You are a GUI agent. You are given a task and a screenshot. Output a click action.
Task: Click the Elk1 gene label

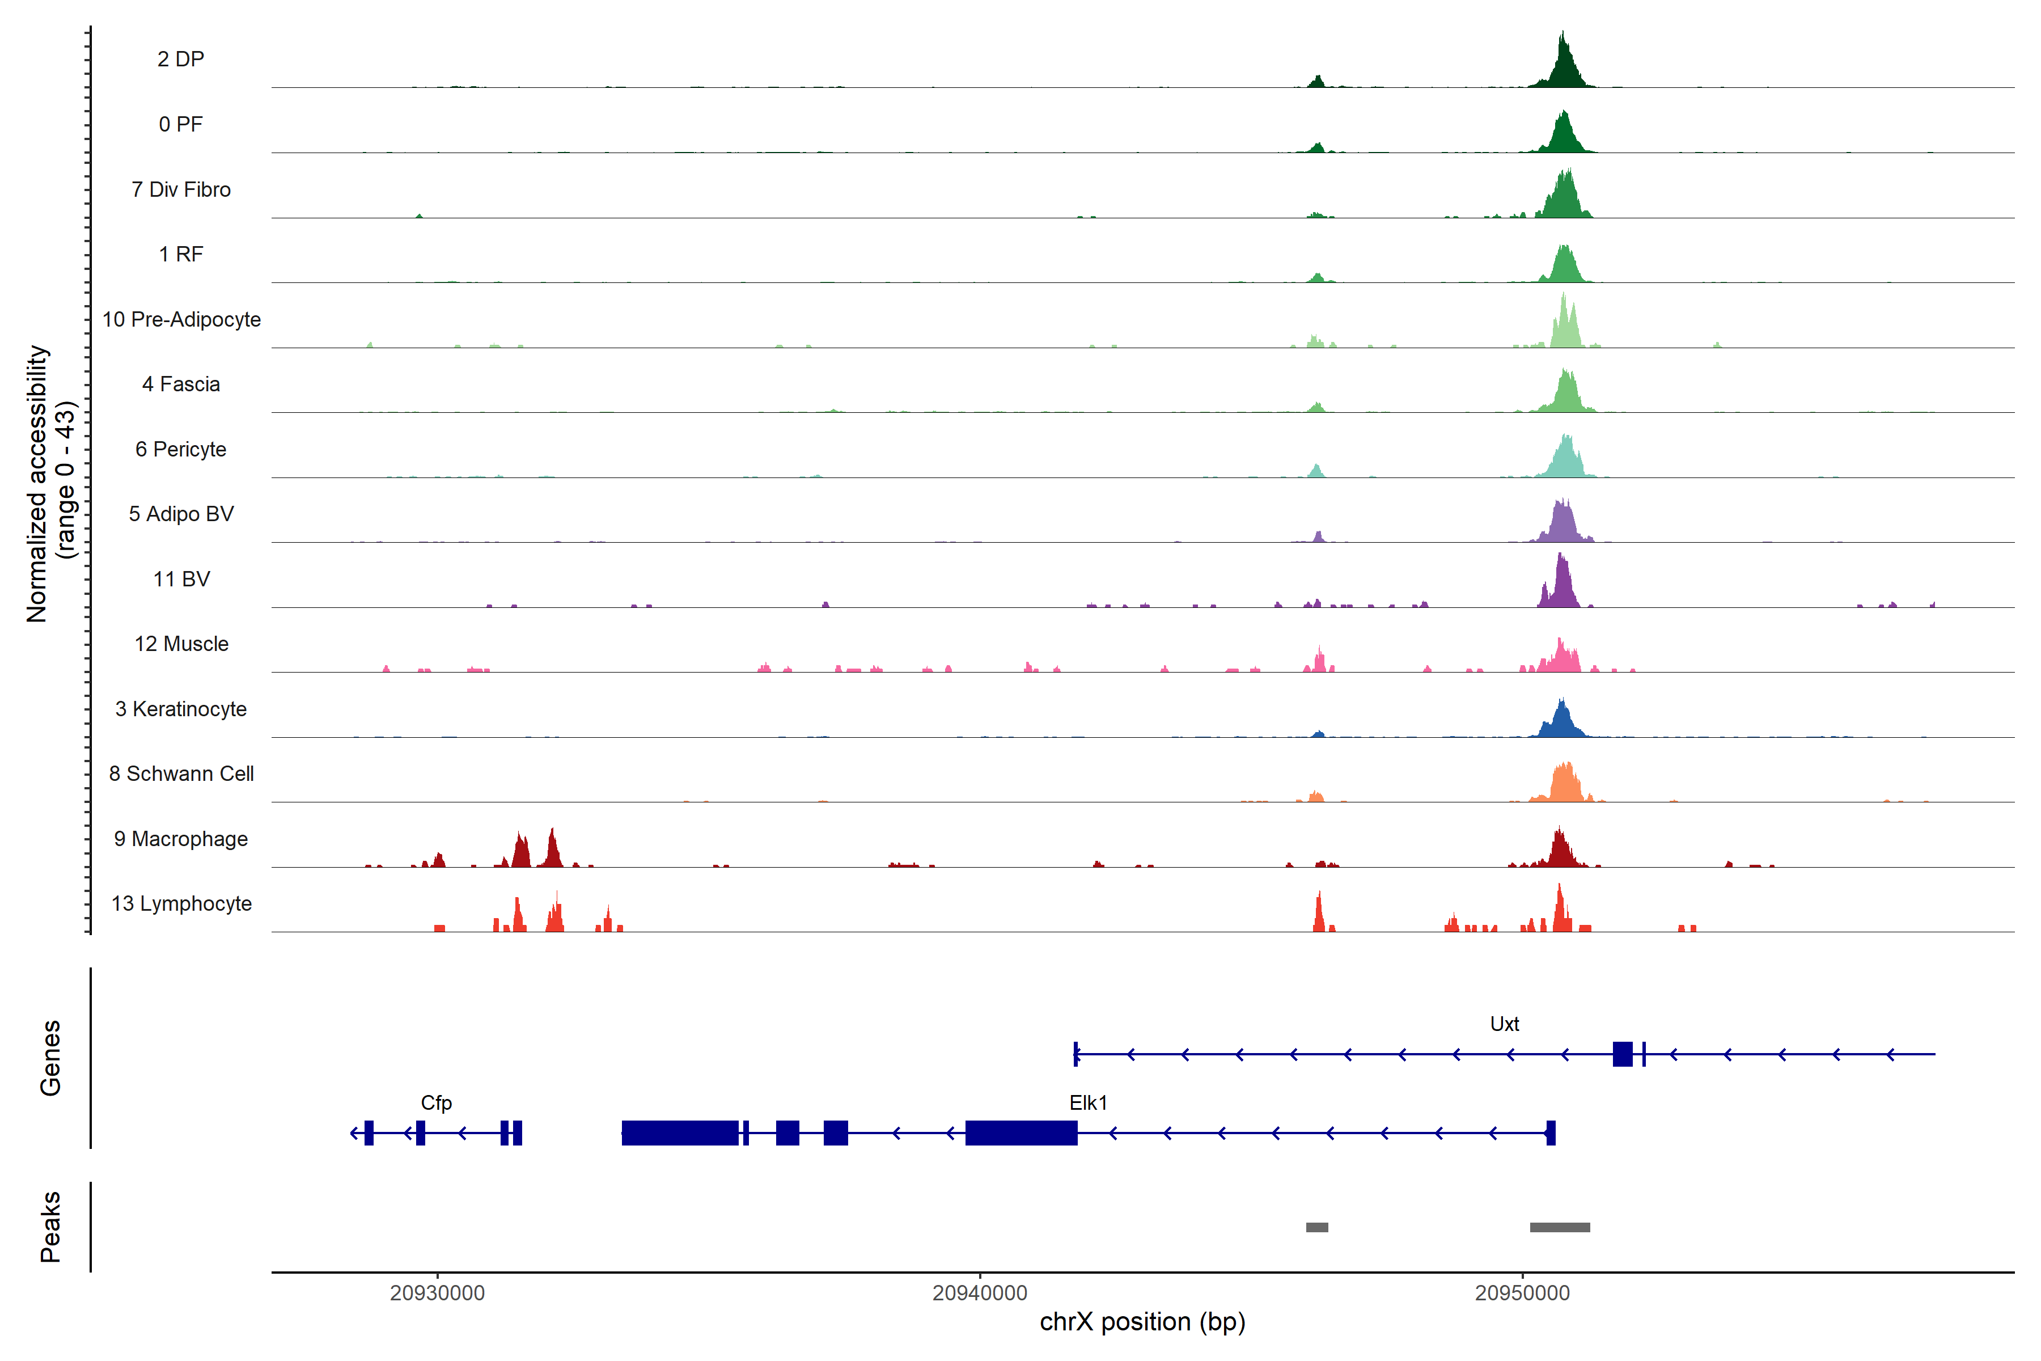1087,1103
